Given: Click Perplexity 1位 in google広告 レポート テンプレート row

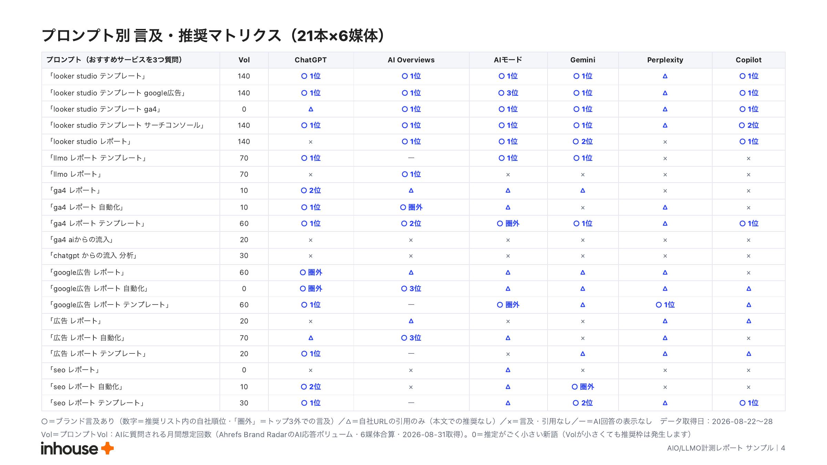Looking at the screenshot, I should pyautogui.click(x=665, y=305).
